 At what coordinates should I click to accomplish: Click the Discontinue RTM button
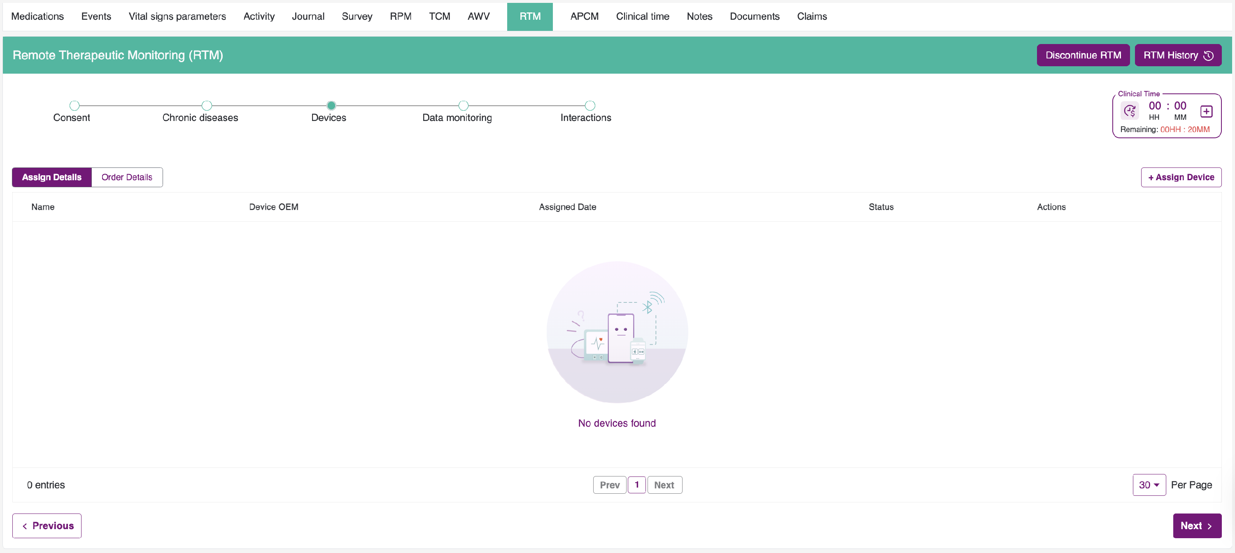(x=1083, y=55)
